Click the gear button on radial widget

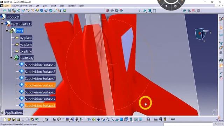coord(175,6)
